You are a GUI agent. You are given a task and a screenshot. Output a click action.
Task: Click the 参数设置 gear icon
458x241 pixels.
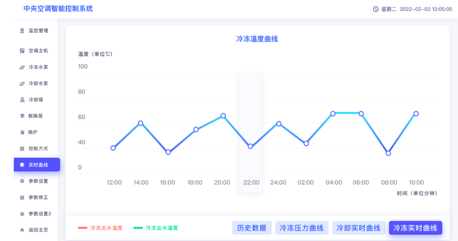tap(22, 181)
